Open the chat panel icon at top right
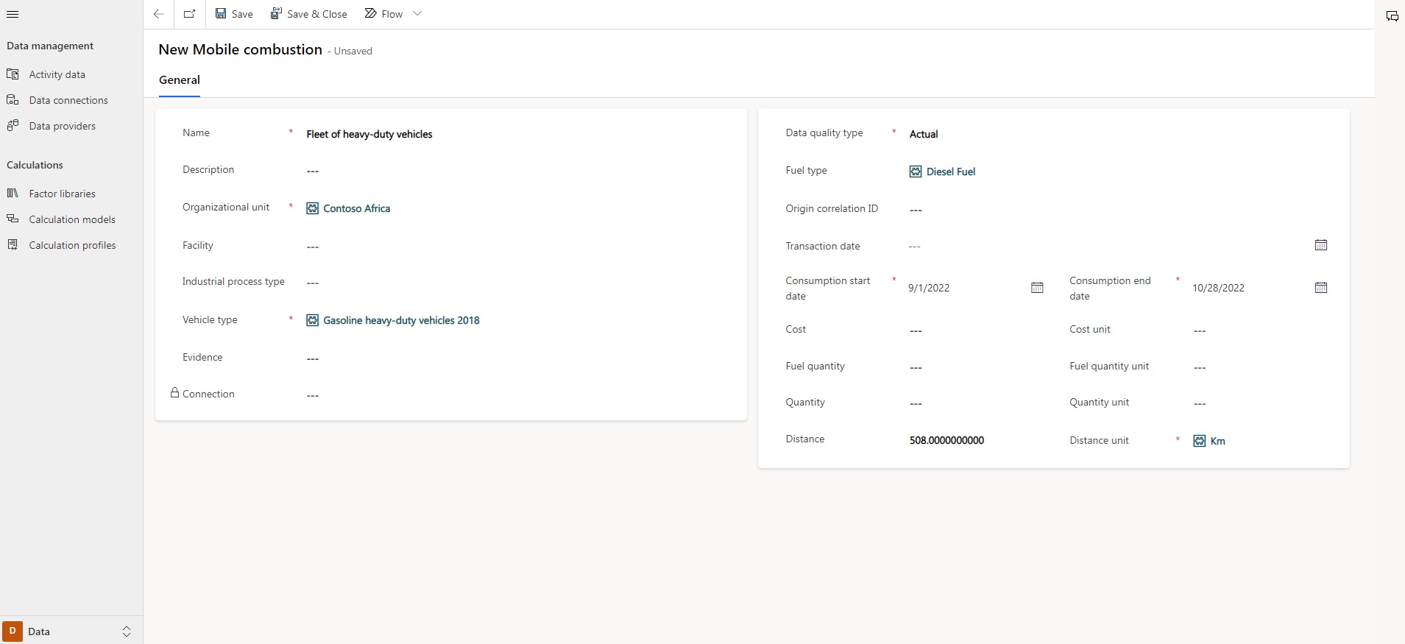Image resolution: width=1405 pixels, height=644 pixels. coord(1392,16)
